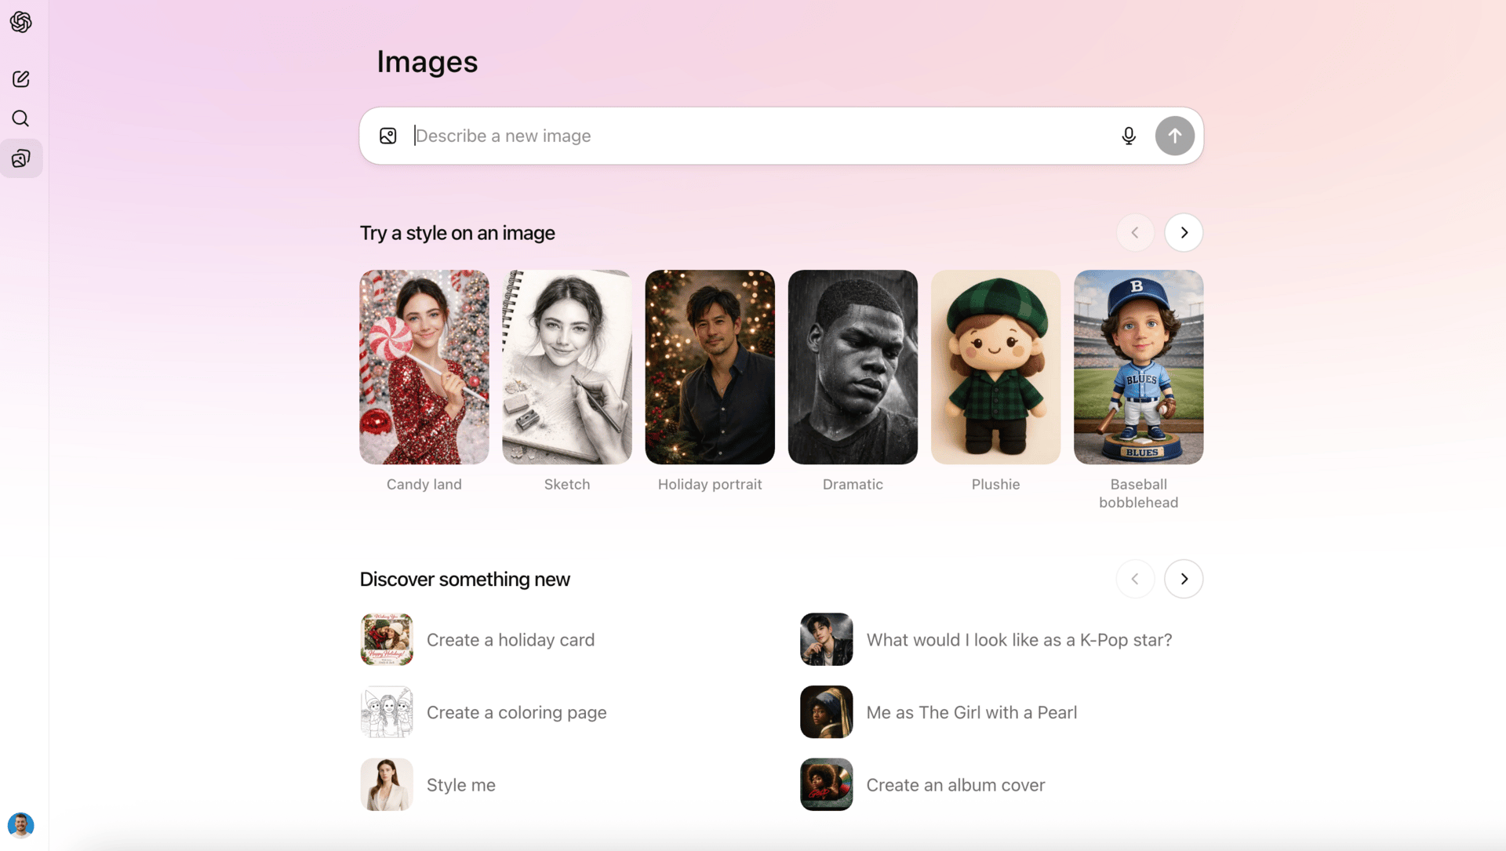Select the Sketch style thumbnail
The width and height of the screenshot is (1506, 851).
[566, 367]
